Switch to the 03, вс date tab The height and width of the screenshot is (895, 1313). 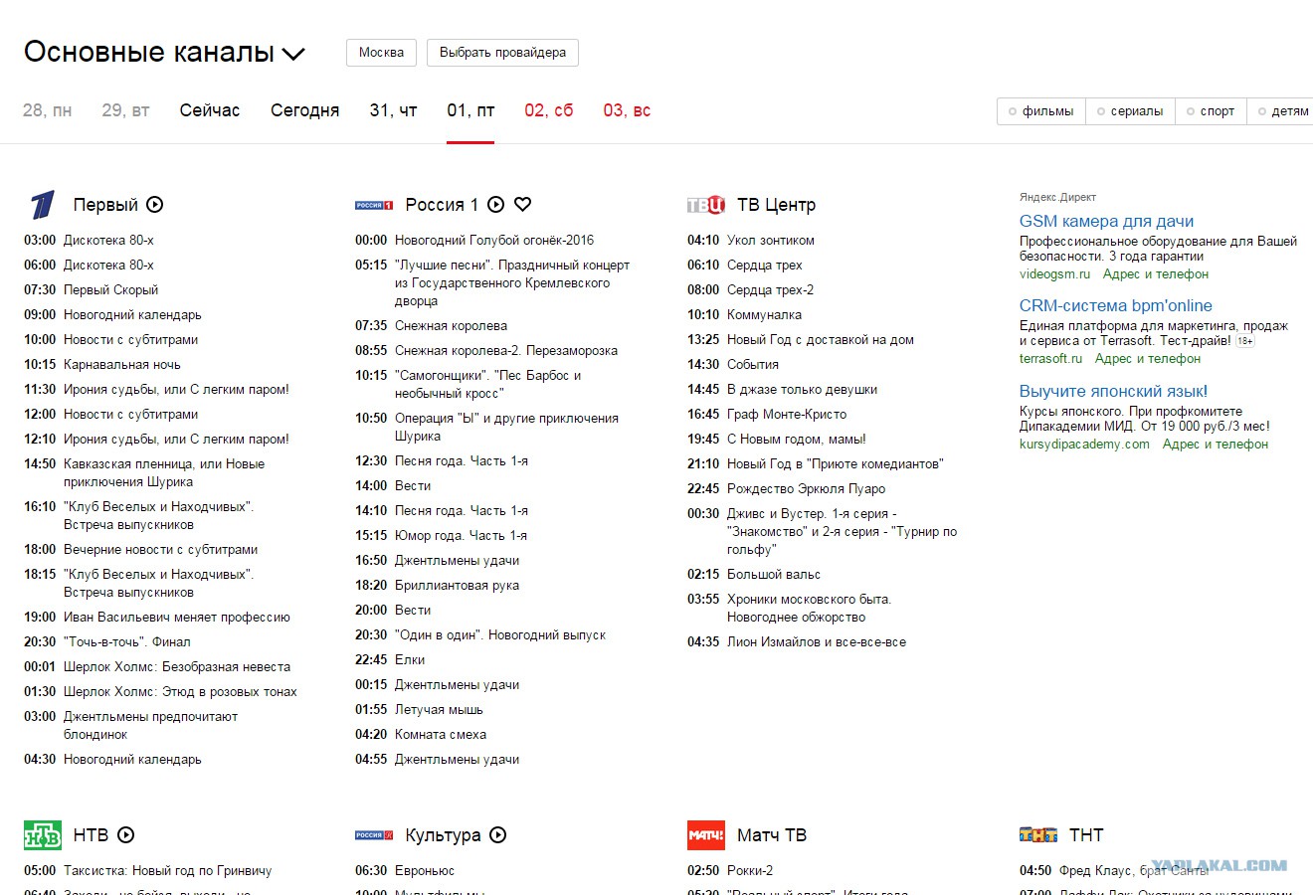pyautogui.click(x=627, y=110)
